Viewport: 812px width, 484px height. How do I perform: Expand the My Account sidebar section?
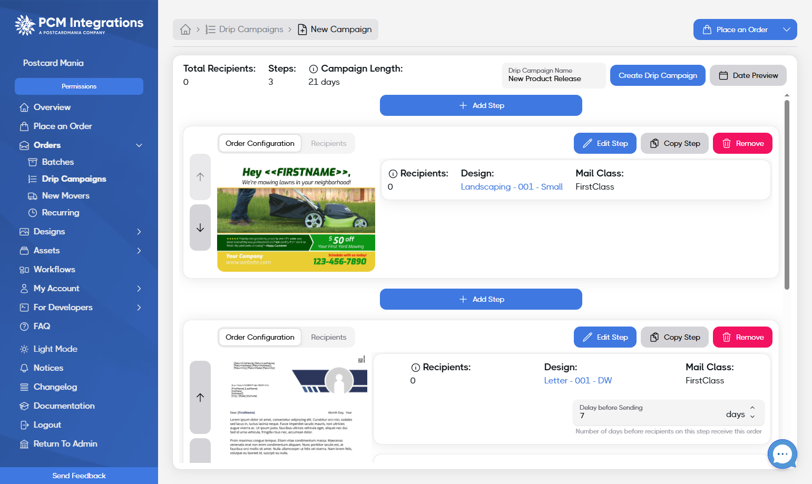coord(139,289)
